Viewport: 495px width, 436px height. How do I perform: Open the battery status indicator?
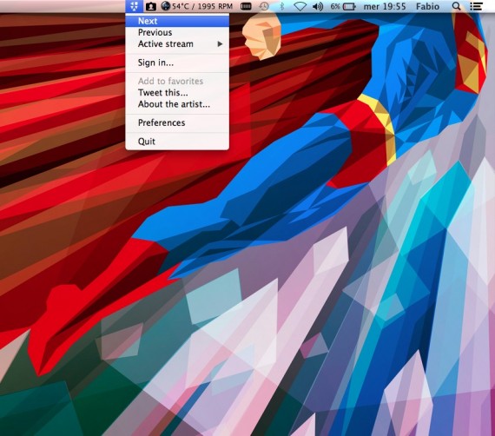click(343, 6)
